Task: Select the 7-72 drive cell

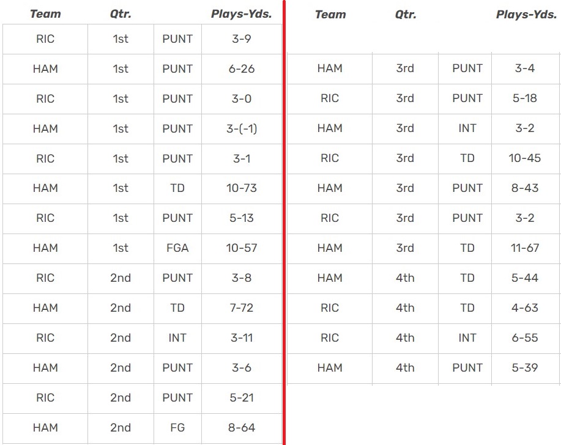Action: coord(241,308)
